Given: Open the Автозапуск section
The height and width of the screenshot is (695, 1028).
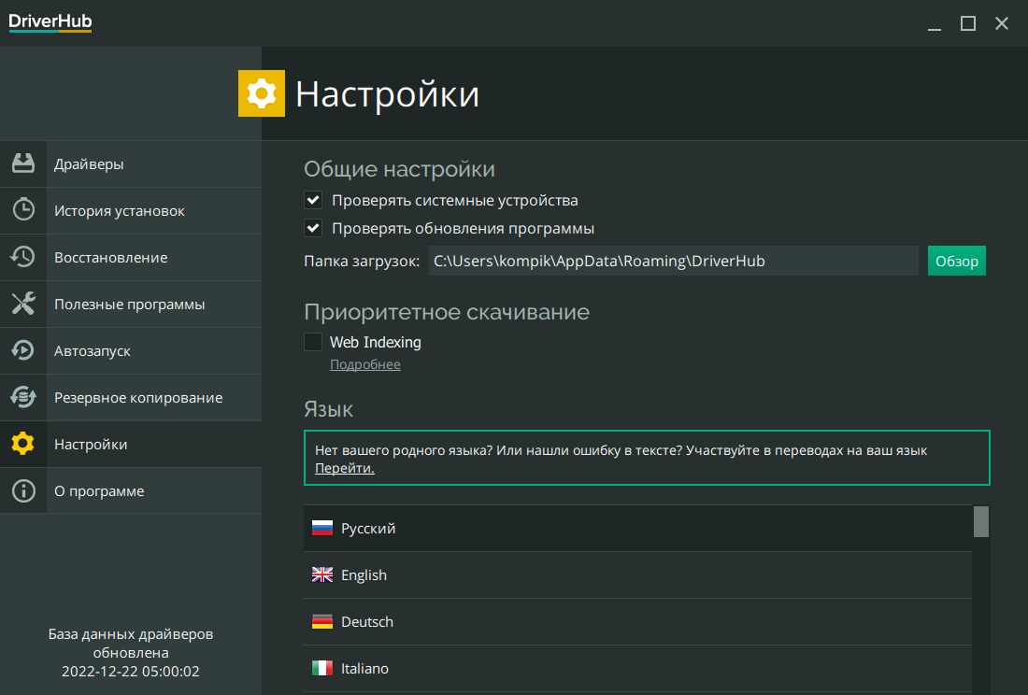Looking at the screenshot, I should point(131,350).
